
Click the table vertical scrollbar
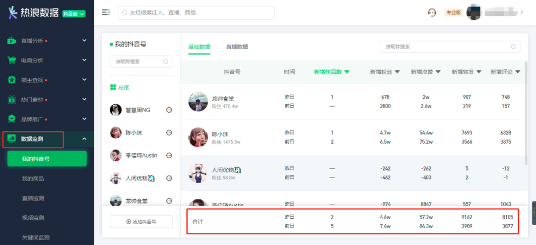527,113
